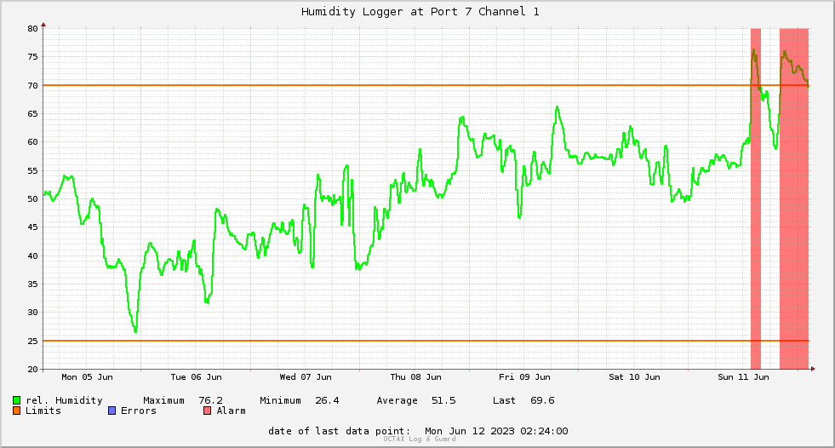Click the 'Sun 11 Jun' axis label
Viewport: 835px width, 448px height.
(x=743, y=376)
